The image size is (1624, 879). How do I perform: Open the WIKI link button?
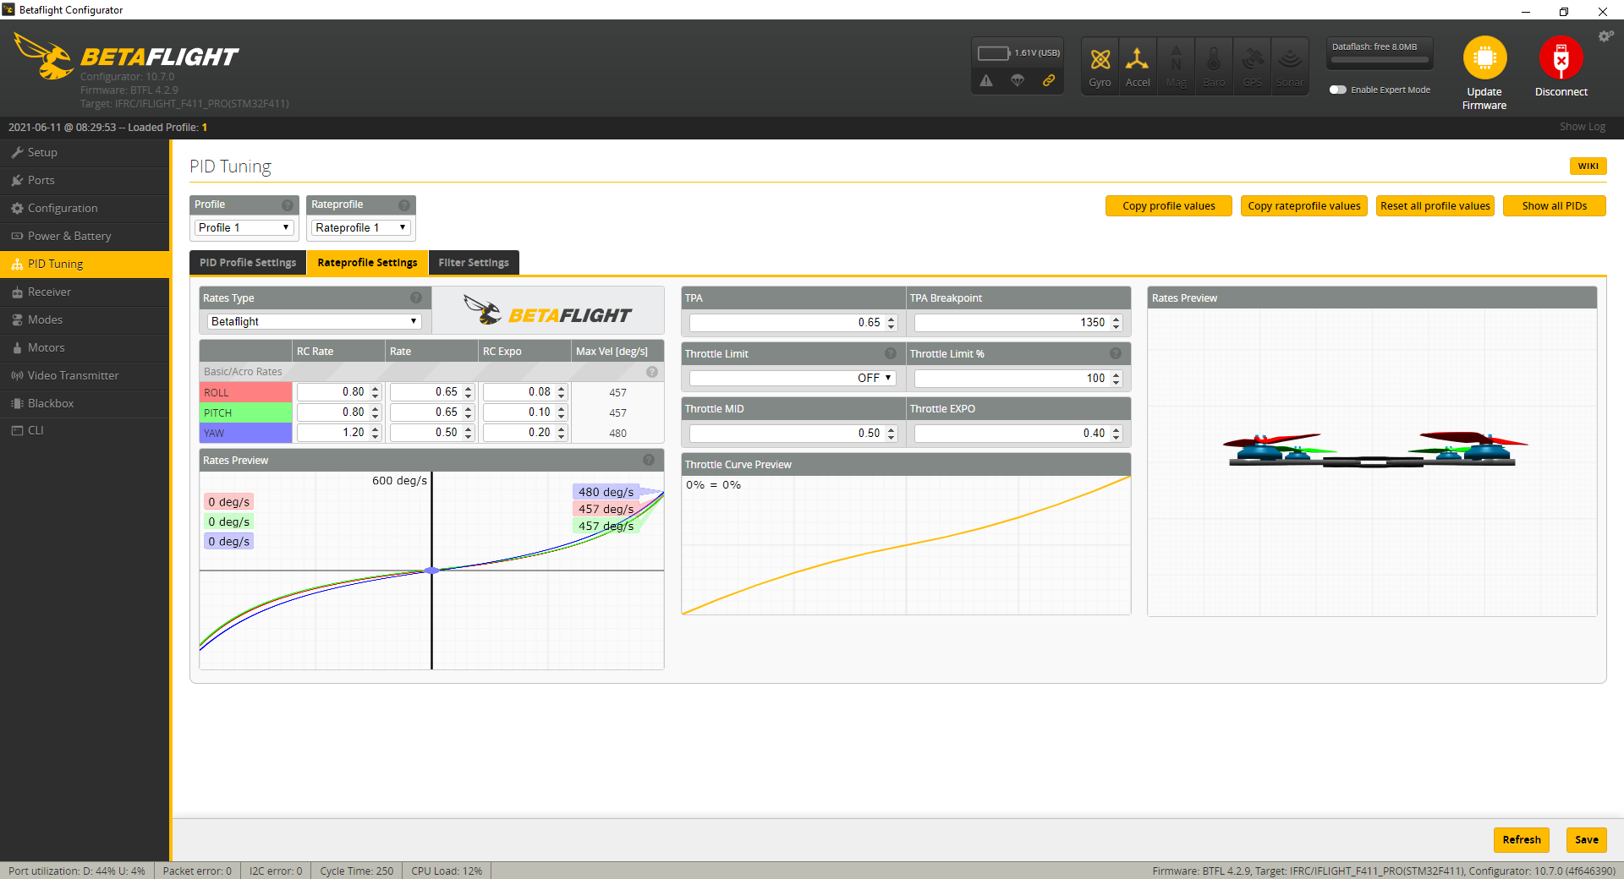pos(1588,166)
